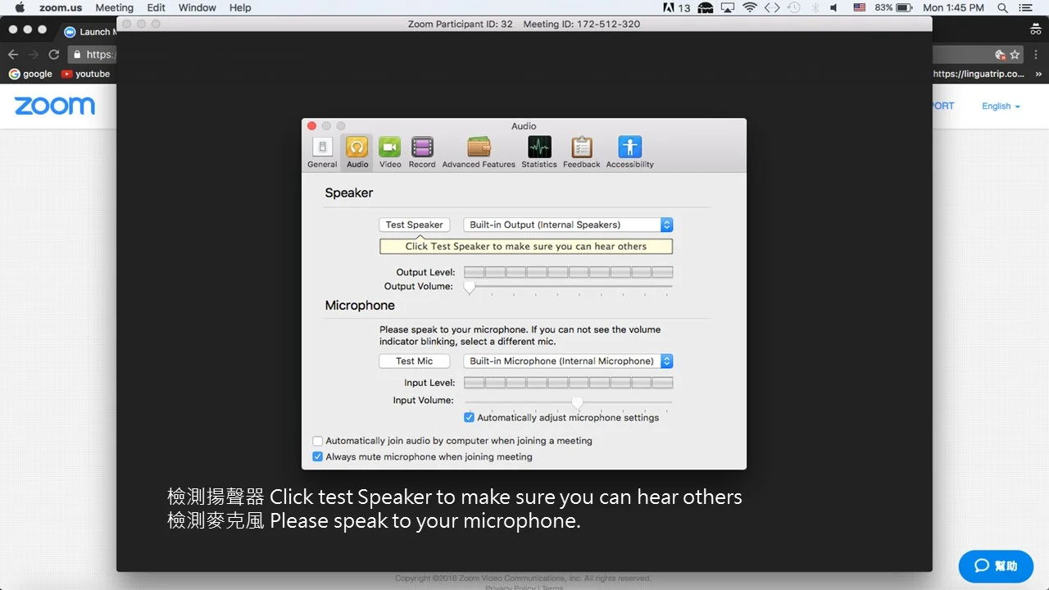Click the clock showing Mon 1:45 PM

click(x=954, y=7)
